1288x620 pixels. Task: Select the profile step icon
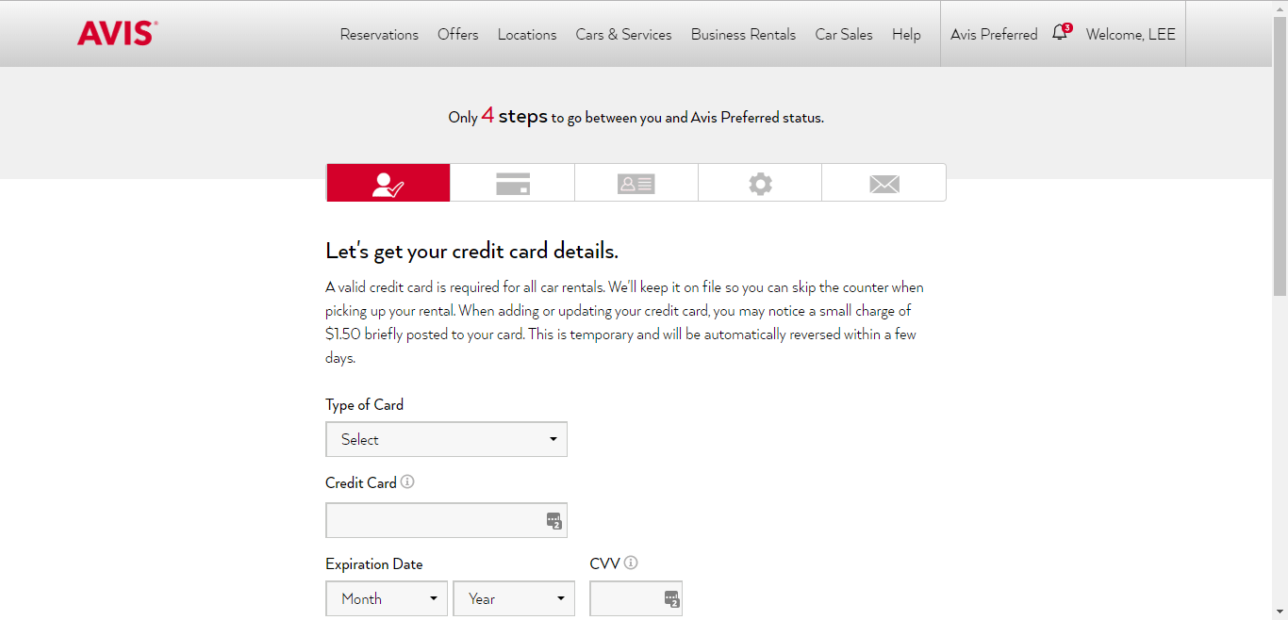click(388, 183)
